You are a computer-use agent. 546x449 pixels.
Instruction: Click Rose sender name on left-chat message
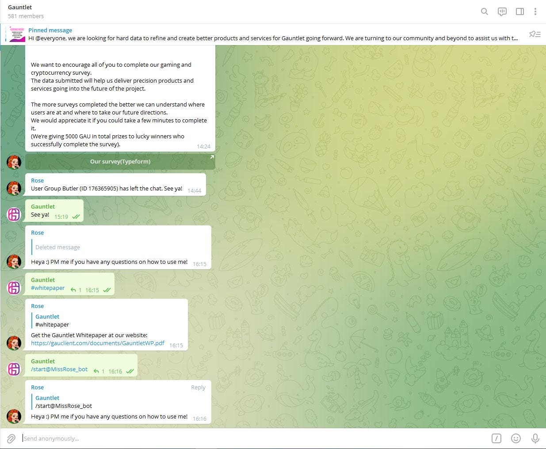(x=37, y=180)
